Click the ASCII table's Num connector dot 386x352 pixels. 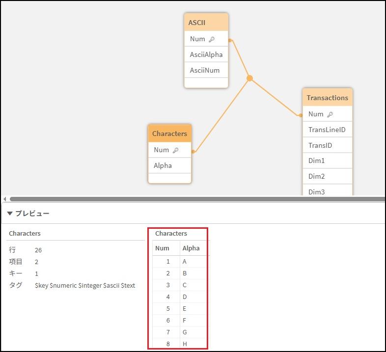[230, 40]
